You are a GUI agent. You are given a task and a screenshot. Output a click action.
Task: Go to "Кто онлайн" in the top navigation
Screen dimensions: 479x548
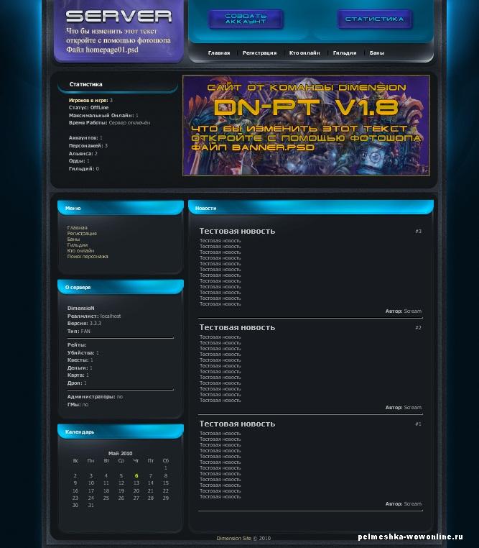click(x=304, y=53)
